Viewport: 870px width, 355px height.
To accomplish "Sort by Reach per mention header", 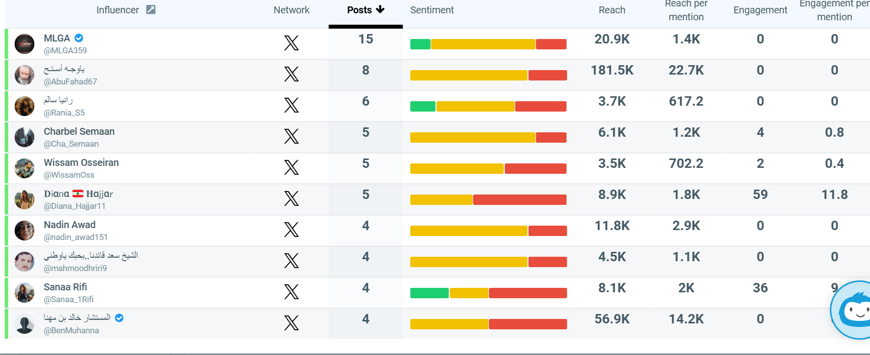I will tap(686, 10).
